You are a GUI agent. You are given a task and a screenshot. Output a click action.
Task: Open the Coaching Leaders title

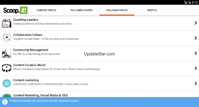tap(26, 20)
